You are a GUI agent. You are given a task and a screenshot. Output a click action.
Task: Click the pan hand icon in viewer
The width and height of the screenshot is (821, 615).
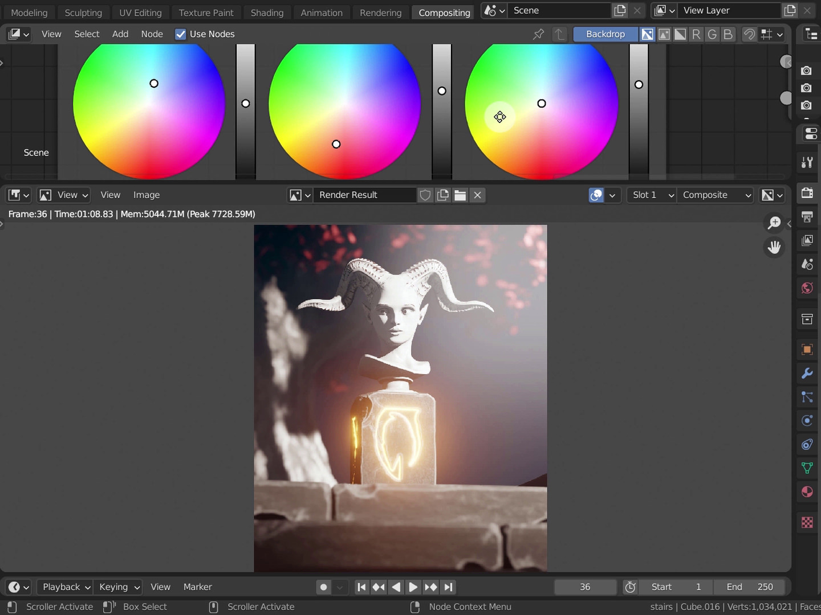774,247
